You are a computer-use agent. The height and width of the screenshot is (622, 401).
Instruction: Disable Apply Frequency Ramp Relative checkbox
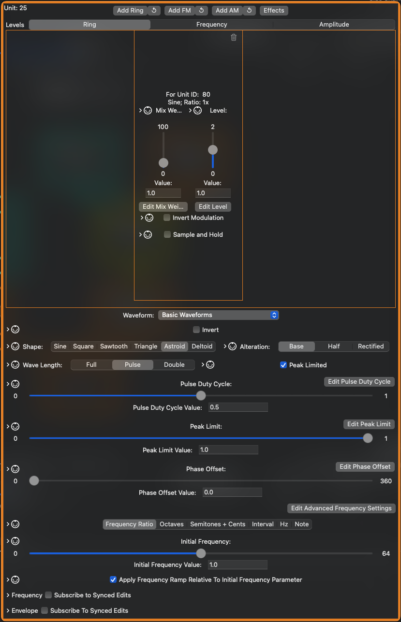(x=113, y=579)
